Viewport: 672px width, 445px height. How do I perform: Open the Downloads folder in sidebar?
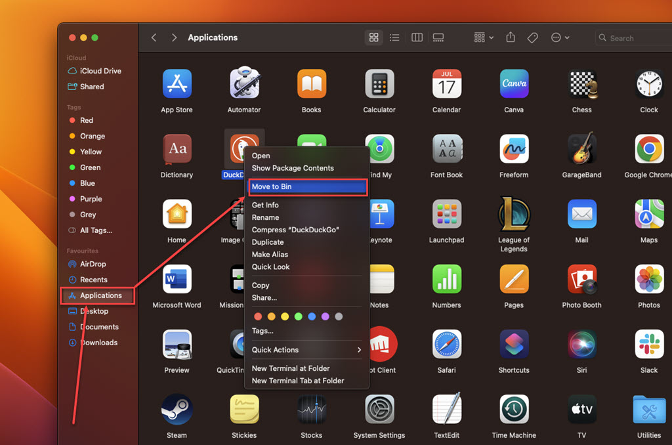98,343
